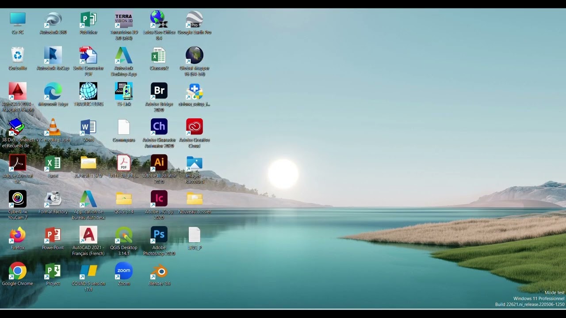This screenshot has width=566, height=318.
Task: Select the Adobe Character Animator 2020 icon
Action: 159,127
